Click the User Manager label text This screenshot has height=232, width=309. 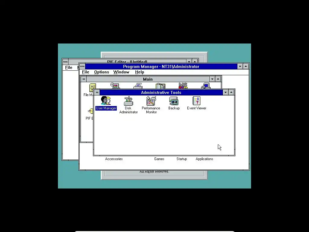coord(106,108)
